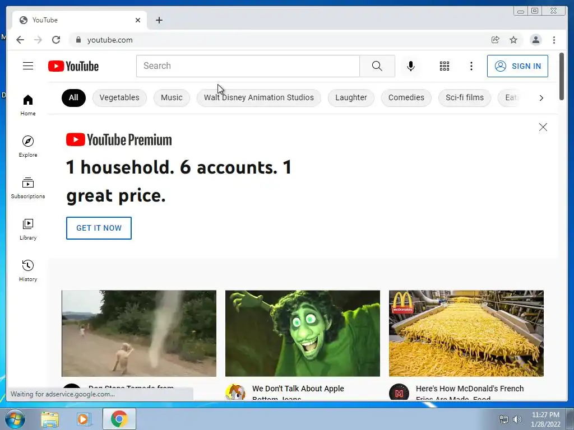Image resolution: width=574 pixels, height=430 pixels.
Task: Click the YouTube logo
Action: click(73, 66)
